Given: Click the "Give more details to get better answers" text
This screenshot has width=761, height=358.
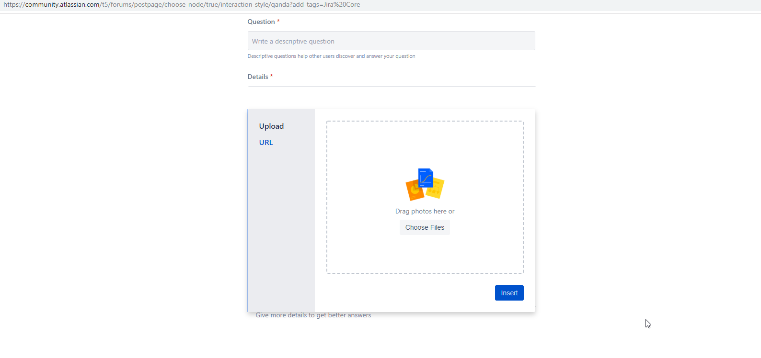Looking at the screenshot, I should pyautogui.click(x=313, y=315).
